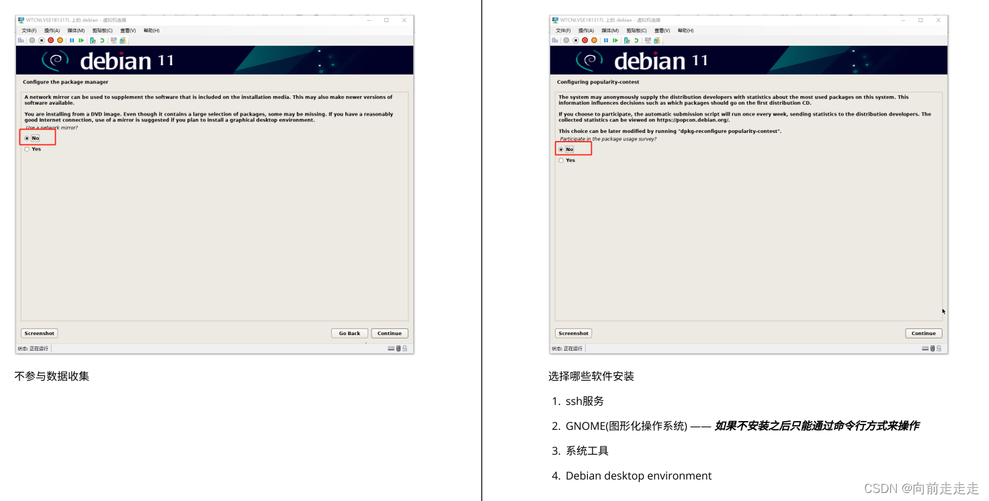Click 状态: 正在运行 in popularity-contest window
989x501 pixels.
pyautogui.click(x=567, y=349)
